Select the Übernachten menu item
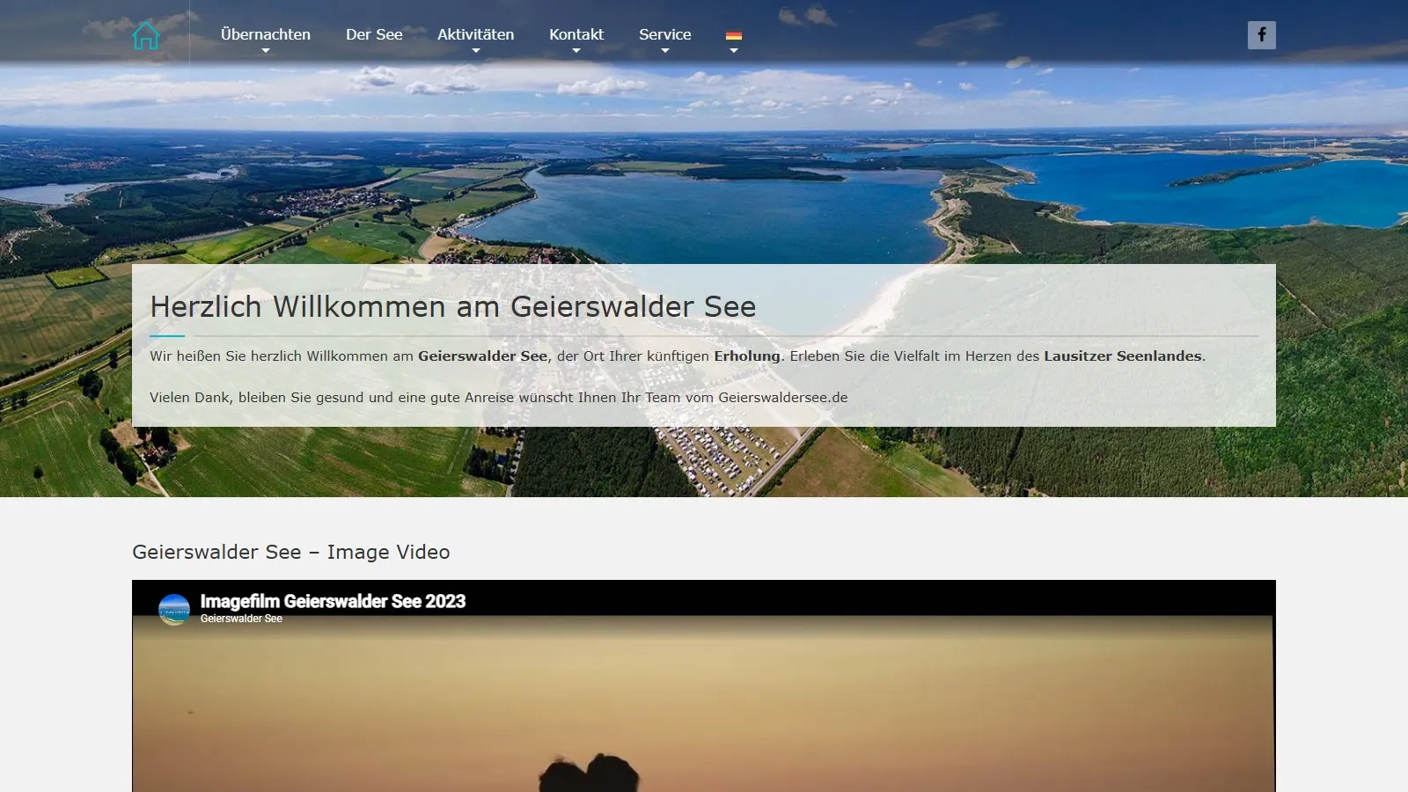The width and height of the screenshot is (1408, 792). pos(266,34)
